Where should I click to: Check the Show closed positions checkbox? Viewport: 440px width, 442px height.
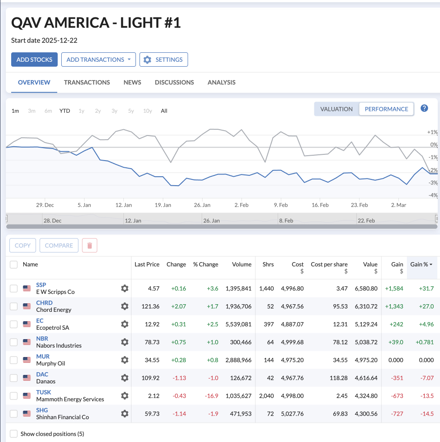click(14, 434)
